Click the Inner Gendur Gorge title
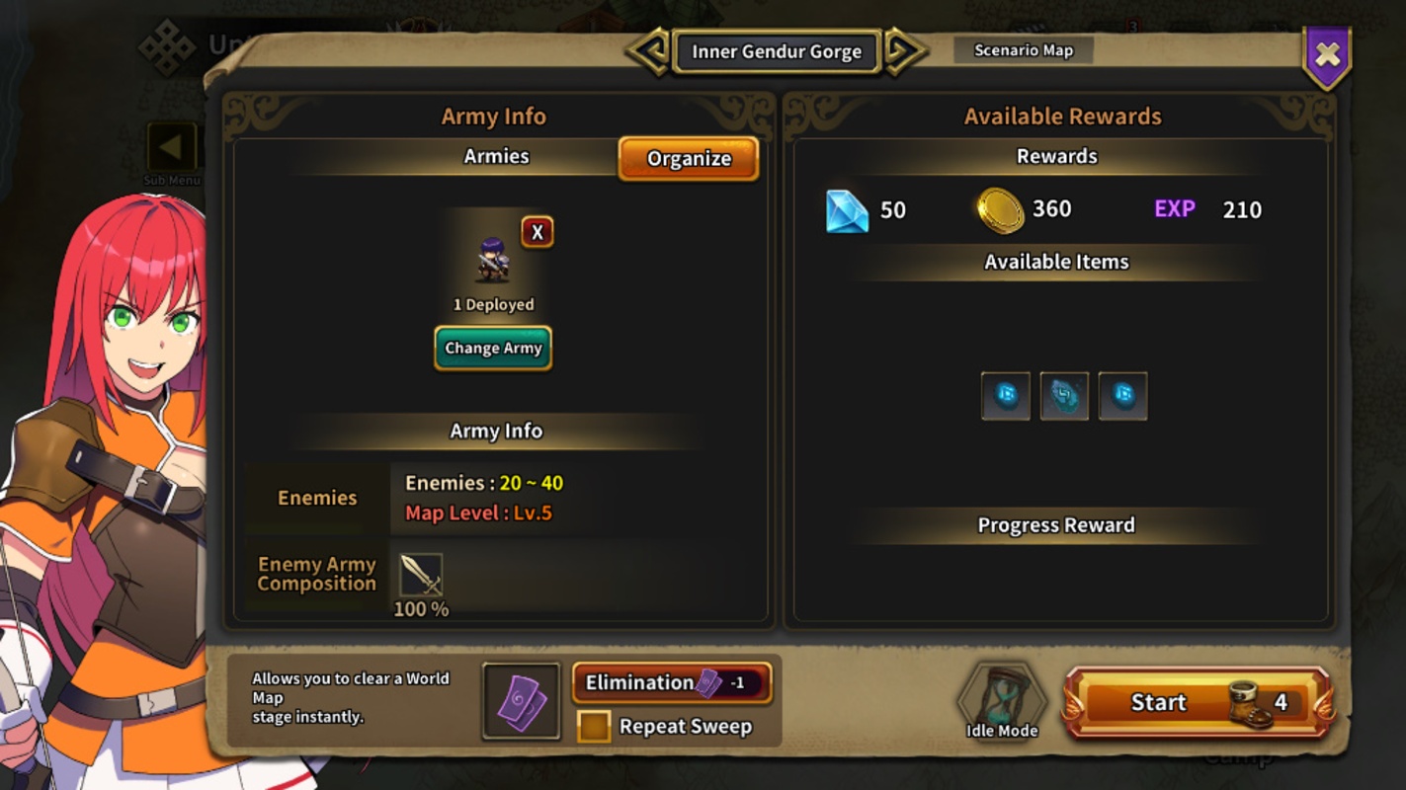Viewport: 1406px width, 790px height. (x=777, y=51)
